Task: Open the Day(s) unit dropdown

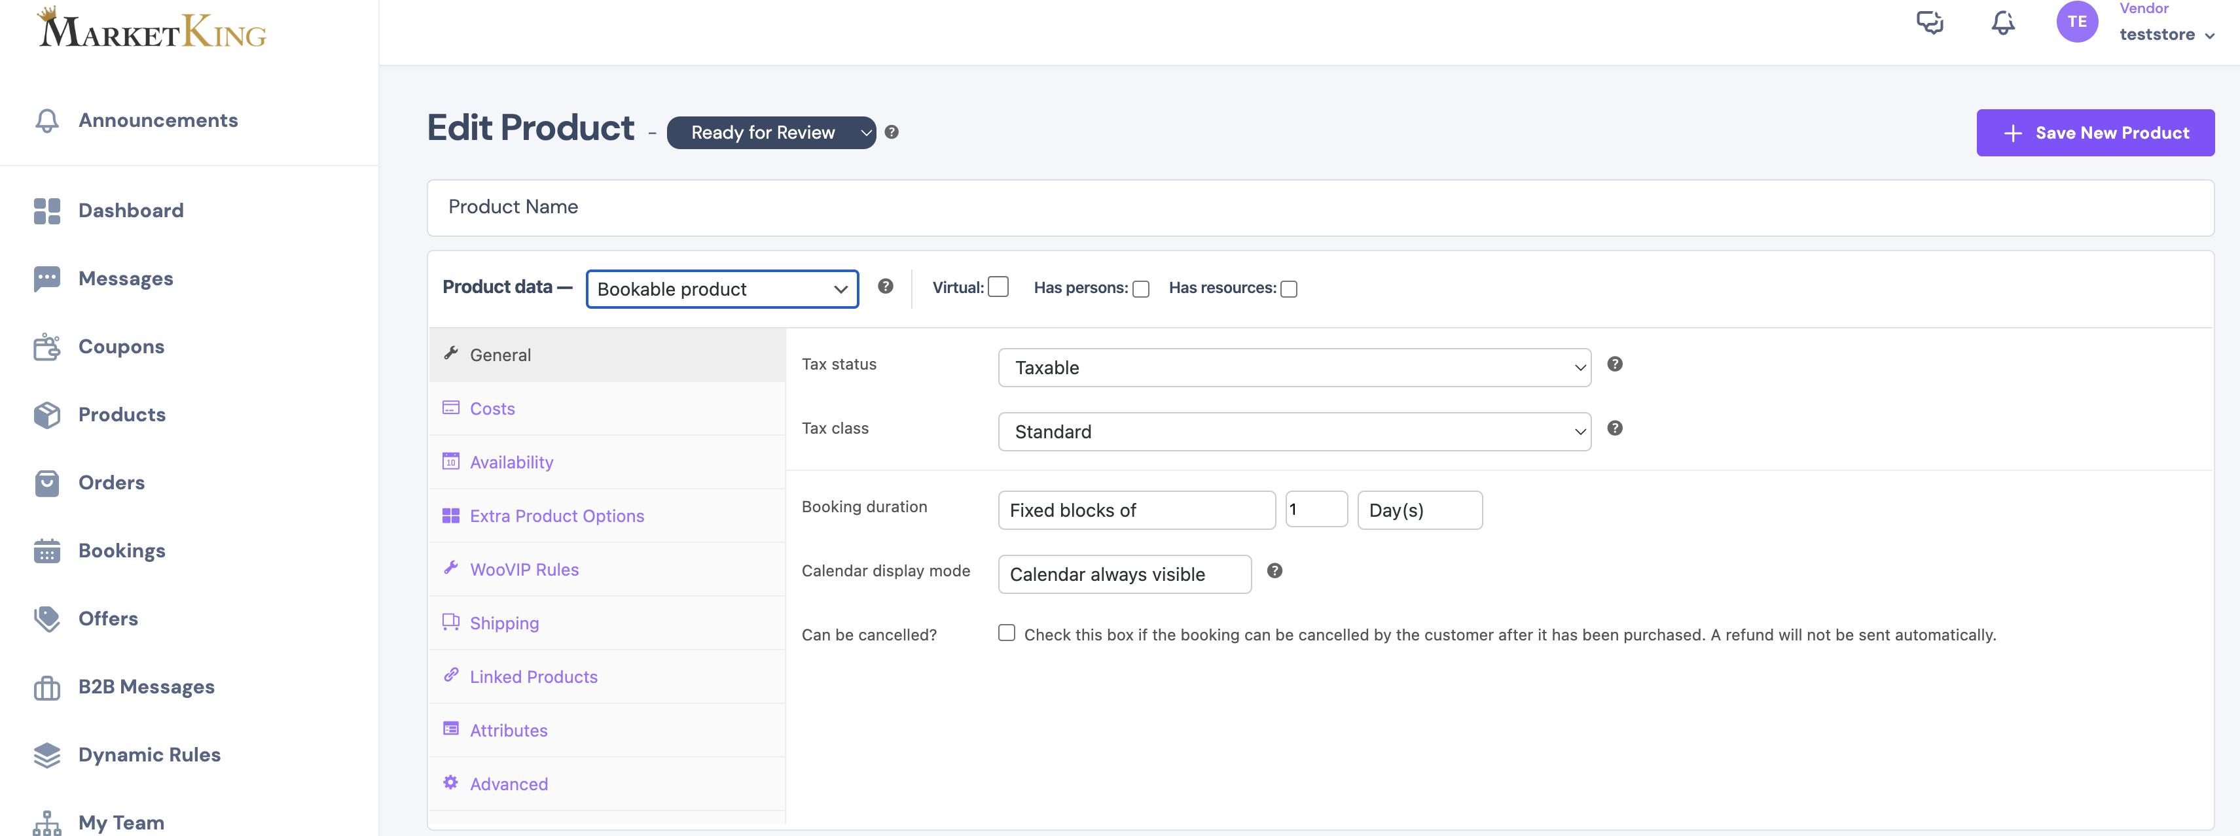Action: pyautogui.click(x=1420, y=510)
